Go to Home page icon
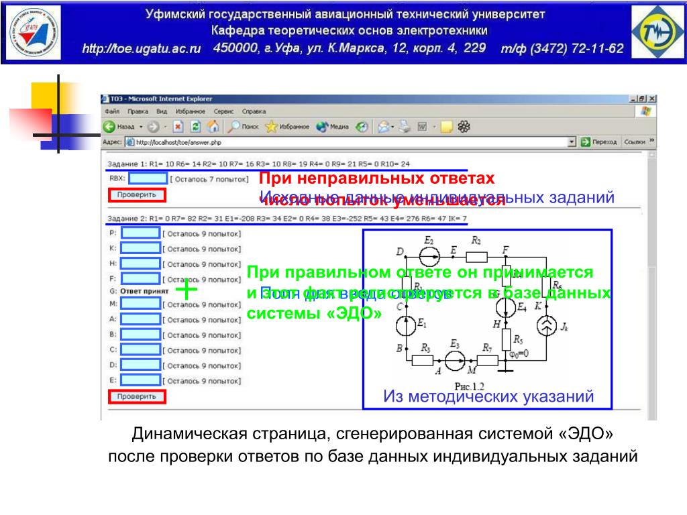 [x=213, y=127]
